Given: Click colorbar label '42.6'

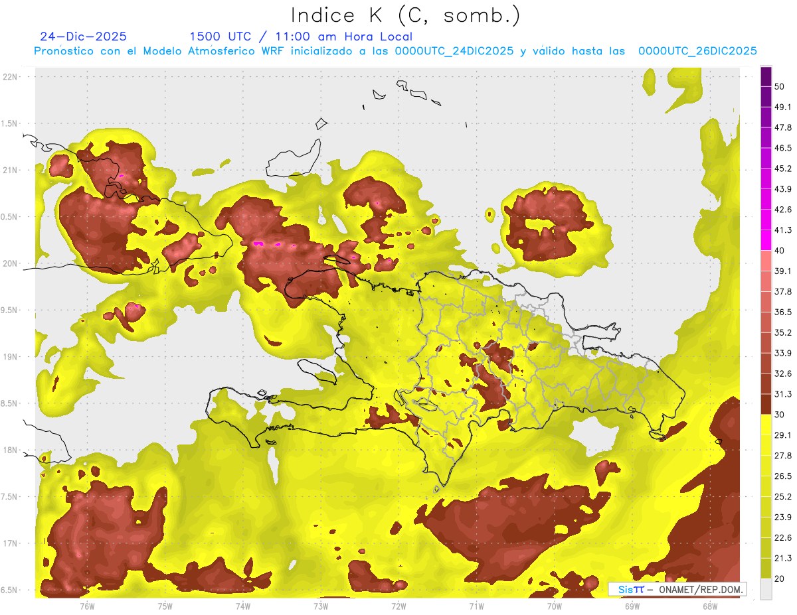Looking at the screenshot, I should (x=783, y=210).
